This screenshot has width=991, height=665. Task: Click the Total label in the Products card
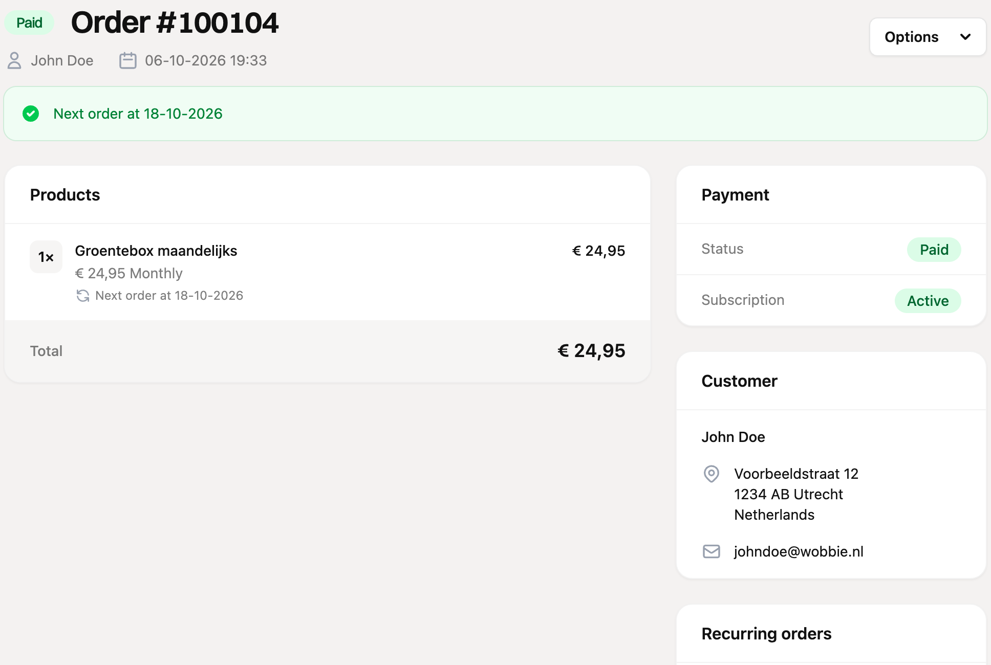click(x=46, y=351)
